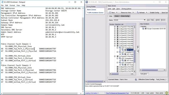Click Notepad's vertical scrollbar thumb
Screen dimensions: 169x95
pyautogui.click(x=83, y=54)
